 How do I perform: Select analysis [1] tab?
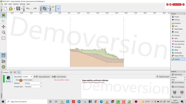click(19, 73)
